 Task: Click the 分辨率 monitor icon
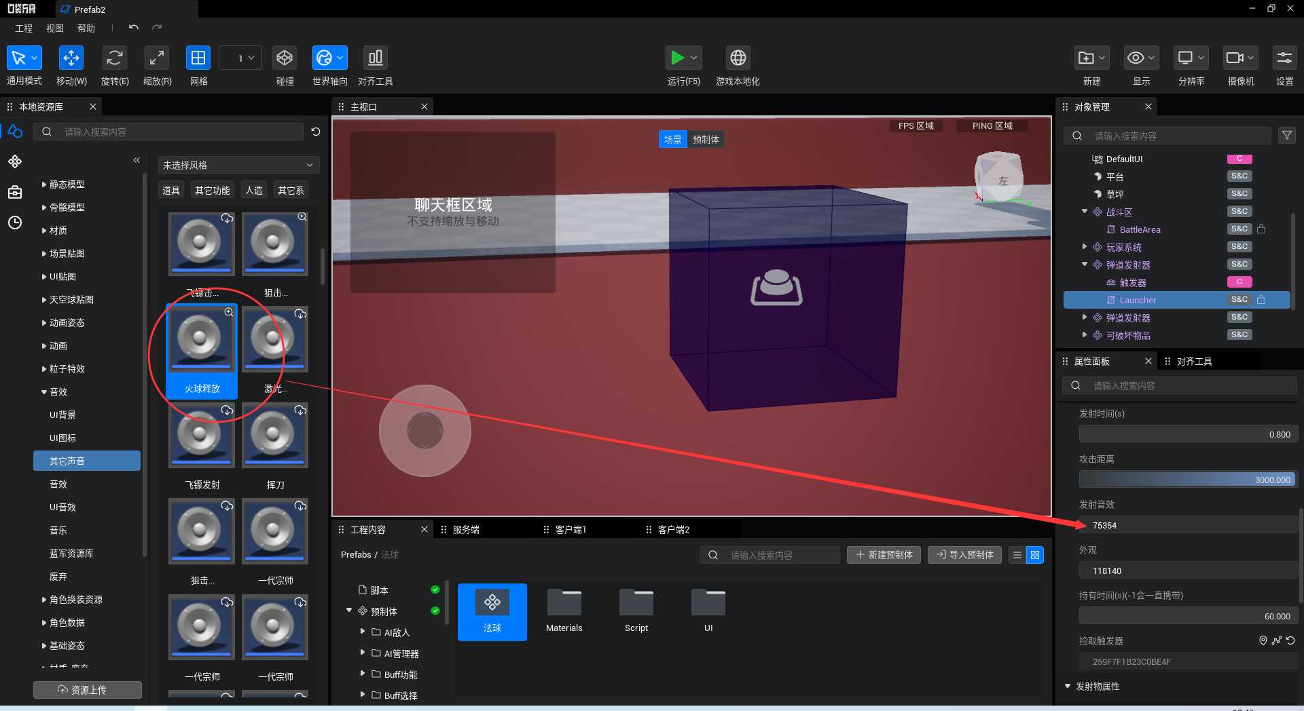pyautogui.click(x=1186, y=58)
